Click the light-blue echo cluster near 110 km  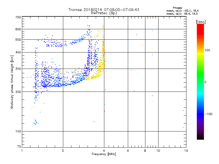click(36, 123)
